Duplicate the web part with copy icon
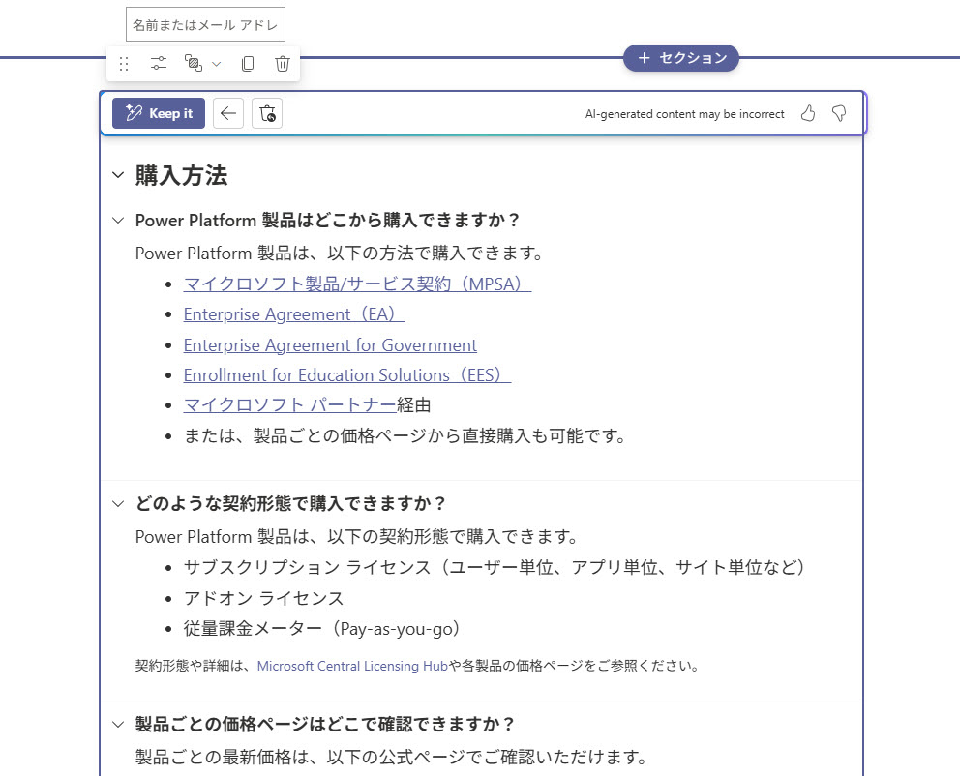Screen dimensions: 960x776 click(x=248, y=64)
